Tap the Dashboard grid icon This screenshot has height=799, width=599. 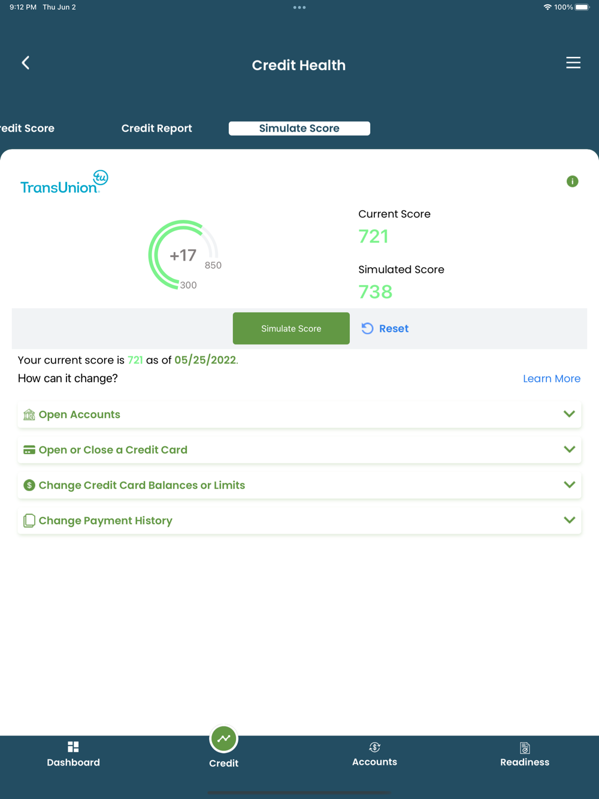click(73, 747)
